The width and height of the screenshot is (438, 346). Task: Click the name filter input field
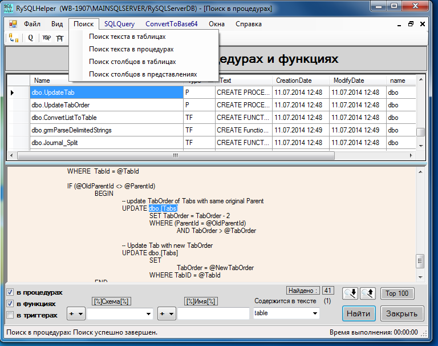coord(213,313)
